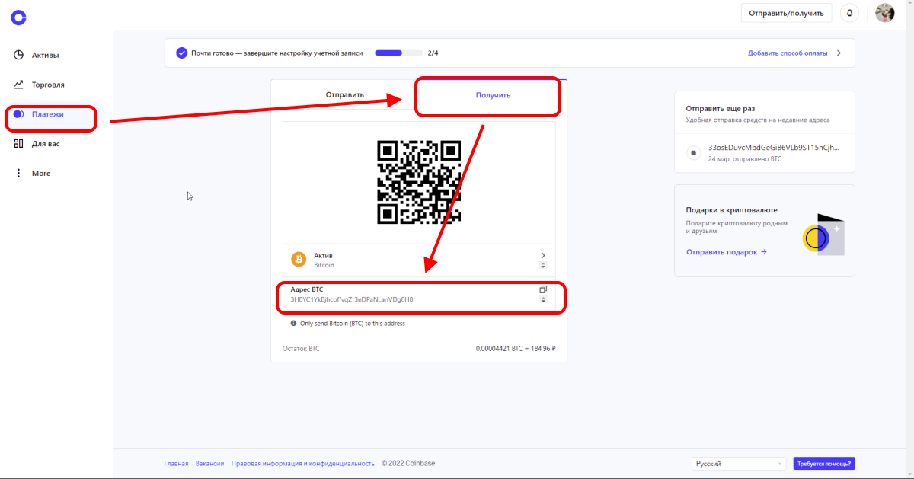Open the More three-dots menu
This screenshot has width=914, height=479.
19,173
